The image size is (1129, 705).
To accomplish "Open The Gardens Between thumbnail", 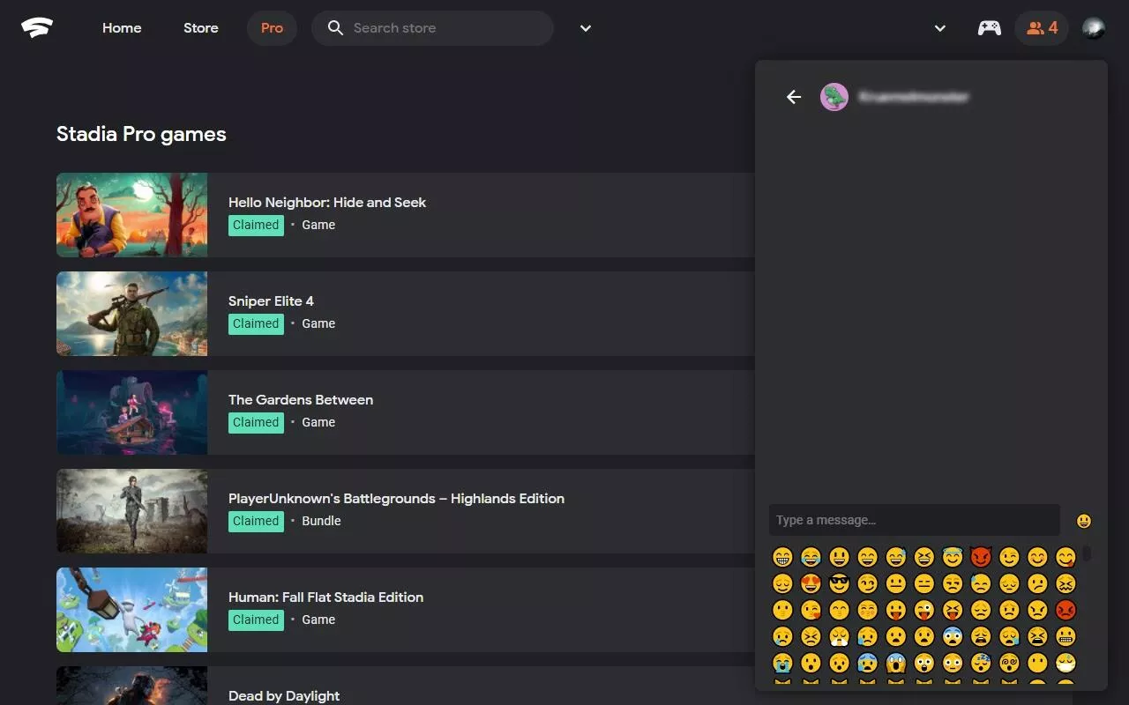I will [131, 412].
